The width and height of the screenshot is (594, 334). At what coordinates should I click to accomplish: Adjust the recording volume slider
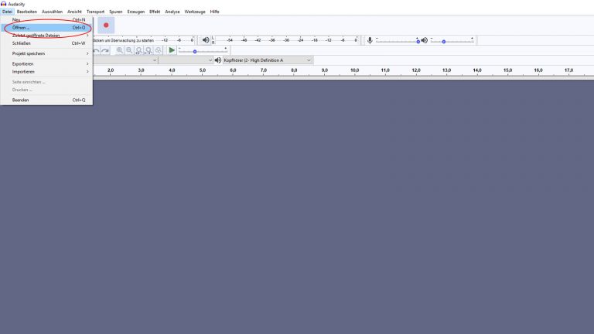pyautogui.click(x=398, y=40)
